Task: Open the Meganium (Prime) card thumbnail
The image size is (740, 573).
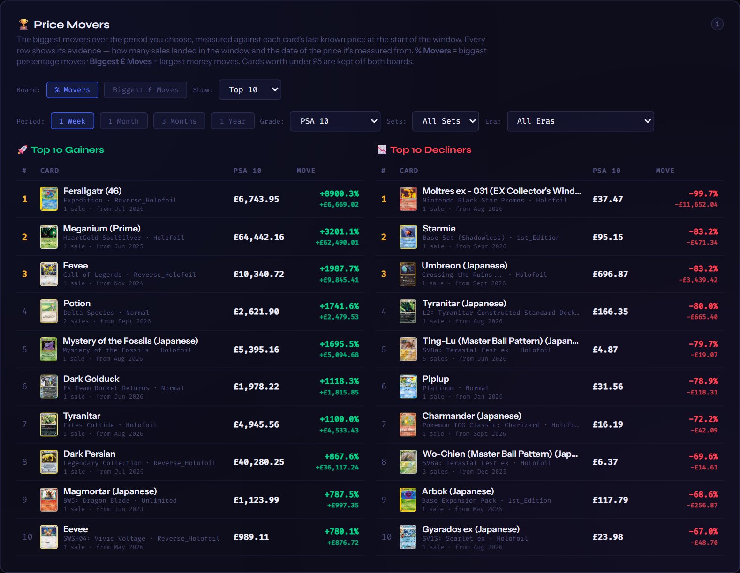Action: click(49, 237)
